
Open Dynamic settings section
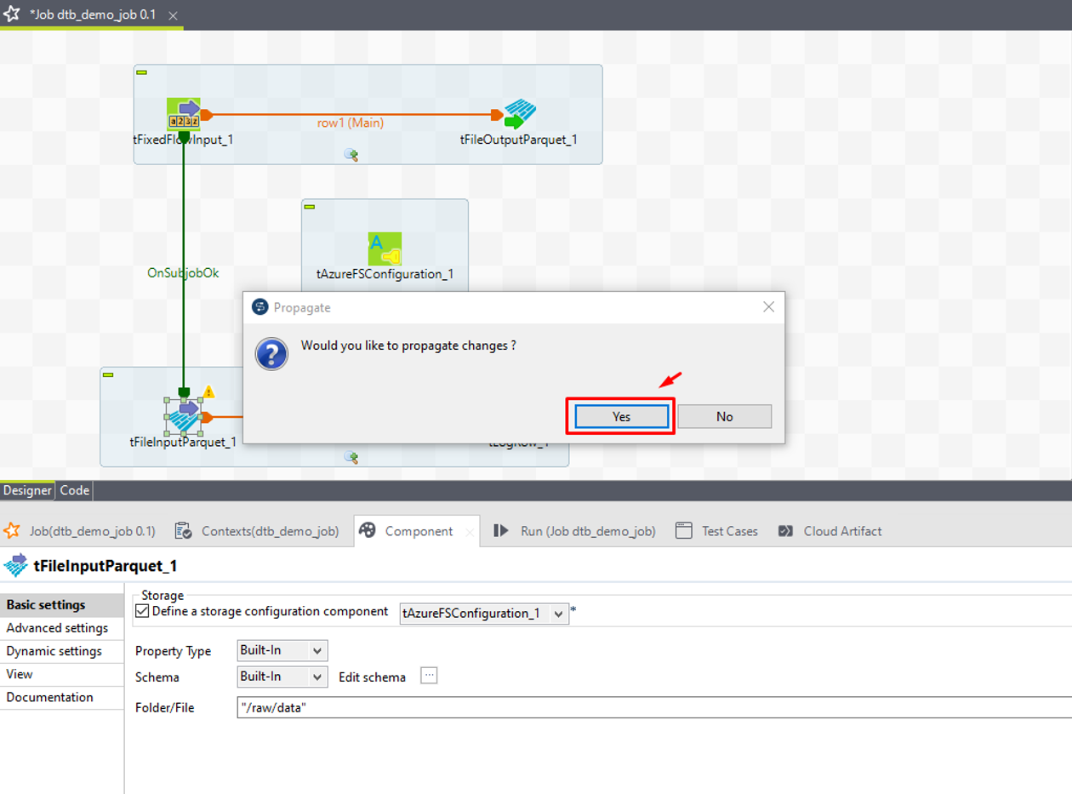[x=62, y=651]
